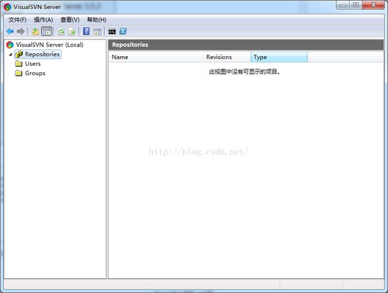Click the Groups folder icon in the tree

(19, 73)
